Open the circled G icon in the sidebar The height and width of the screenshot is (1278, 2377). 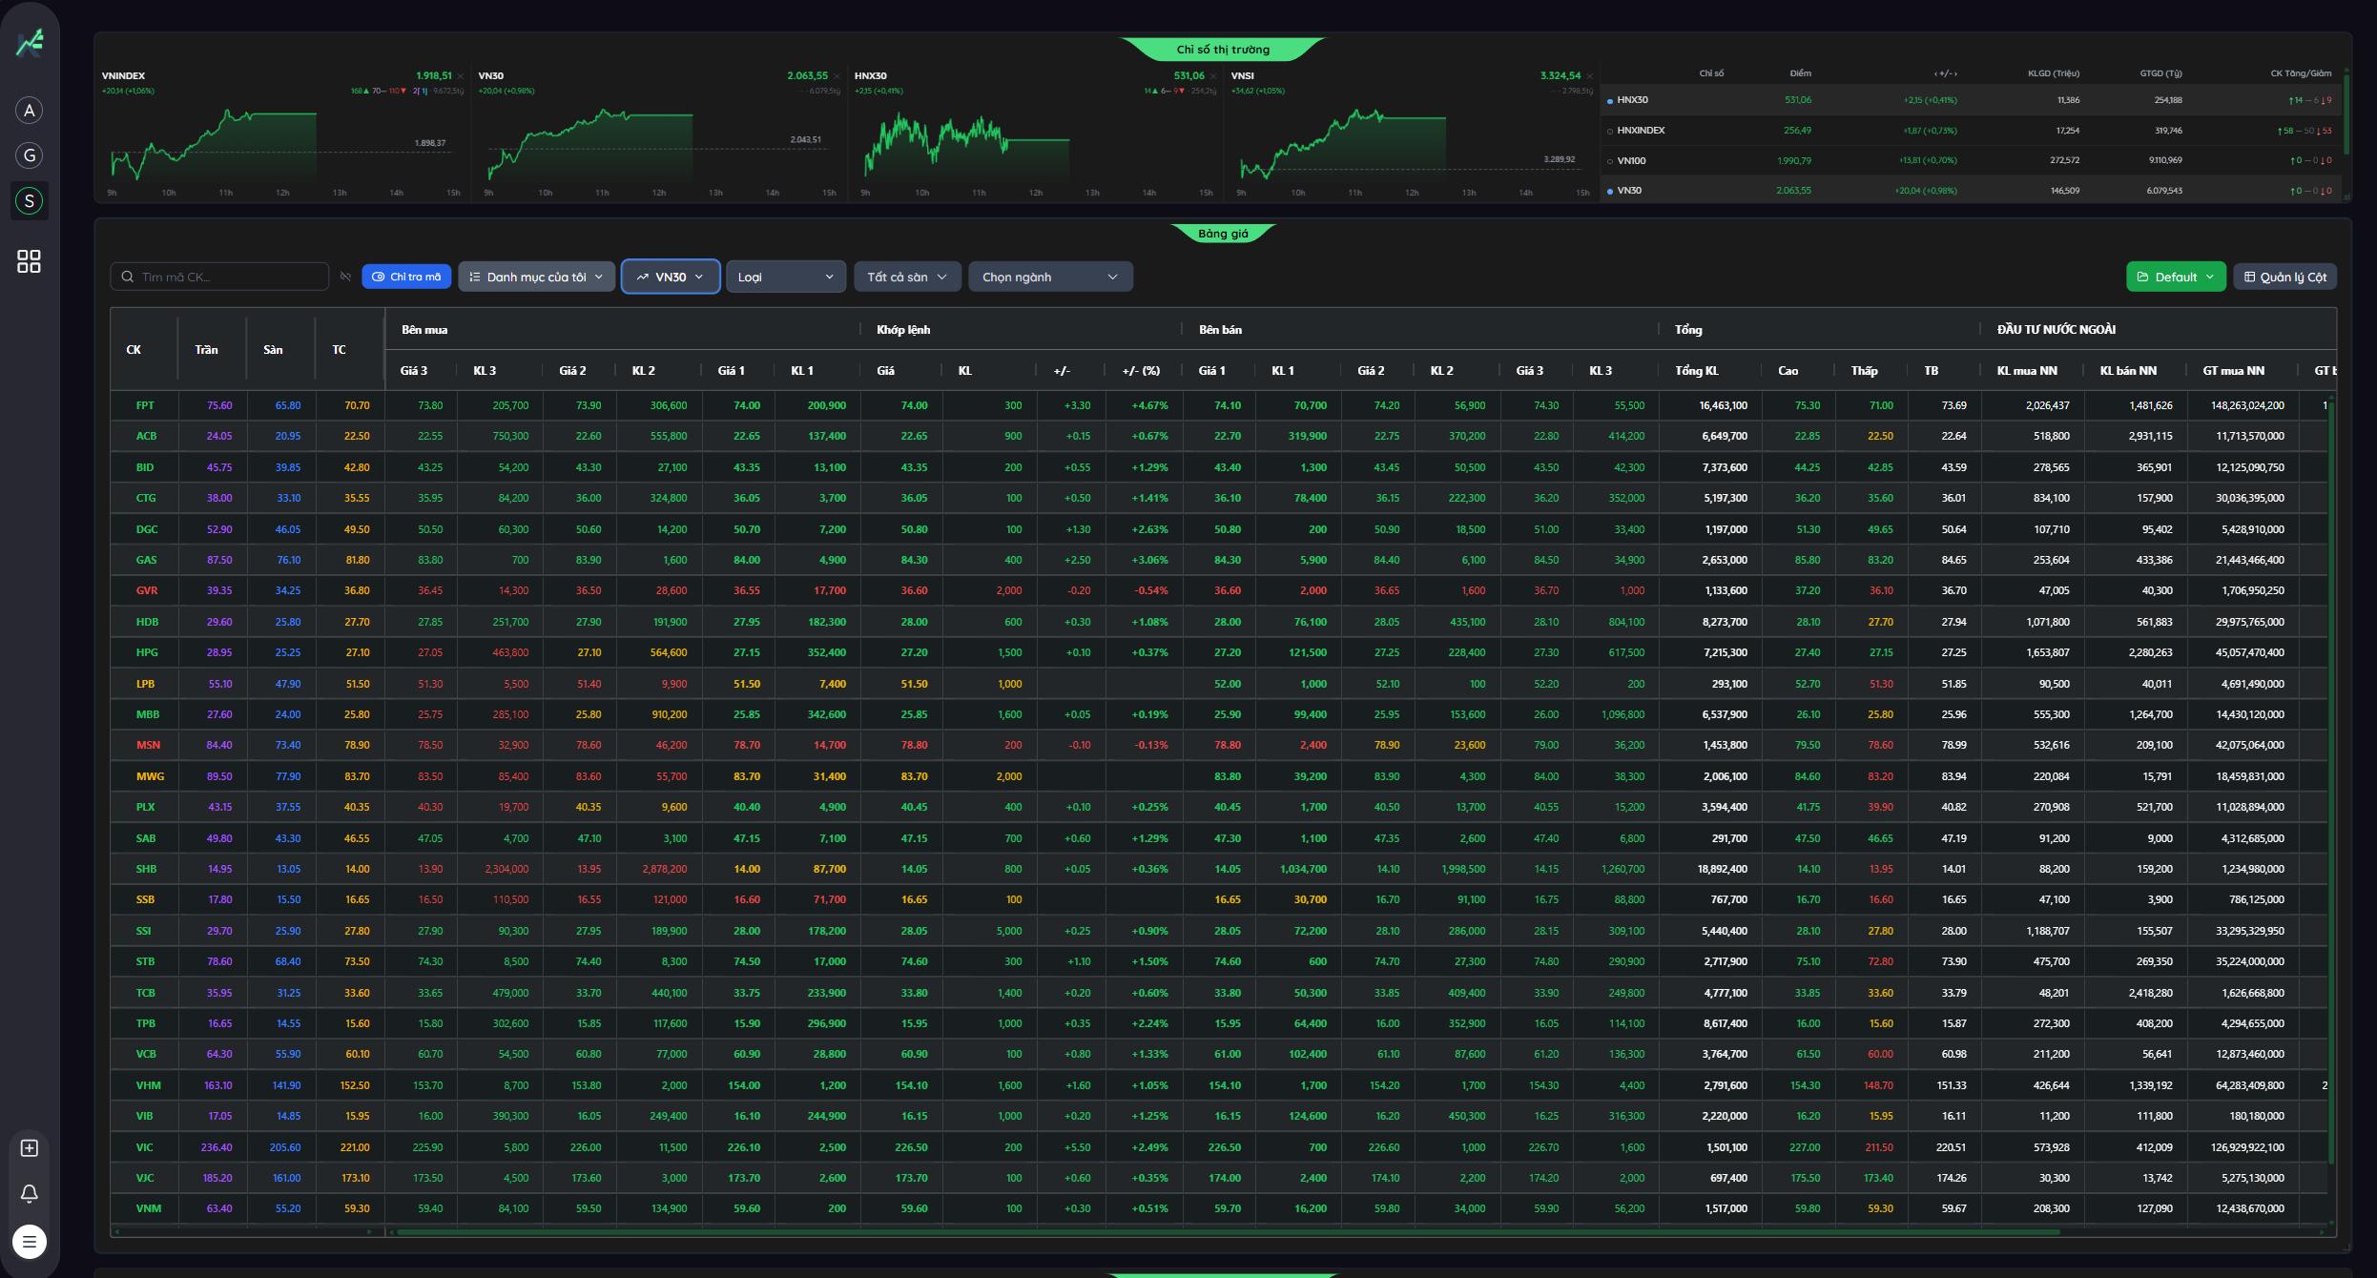pyautogui.click(x=30, y=155)
